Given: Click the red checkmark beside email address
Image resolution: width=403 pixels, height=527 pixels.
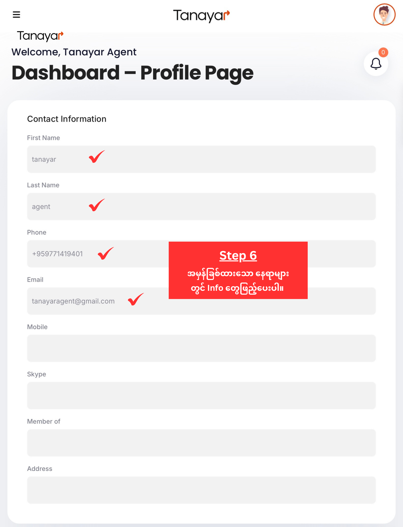Looking at the screenshot, I should pyautogui.click(x=136, y=299).
